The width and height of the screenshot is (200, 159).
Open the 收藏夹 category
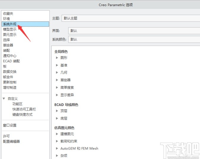tap(8, 13)
